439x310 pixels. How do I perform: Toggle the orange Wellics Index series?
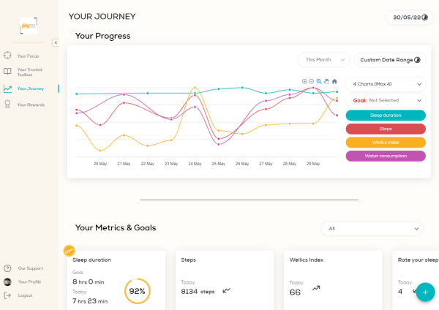tap(385, 143)
